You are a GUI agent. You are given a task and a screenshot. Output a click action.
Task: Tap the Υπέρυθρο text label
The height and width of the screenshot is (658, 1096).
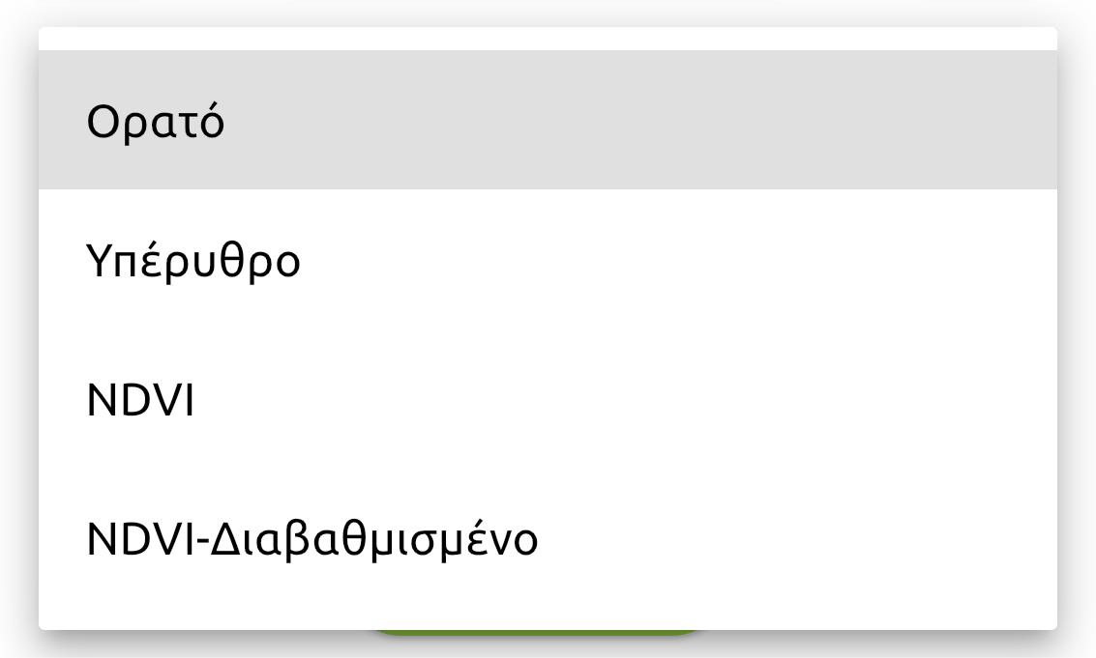(193, 261)
